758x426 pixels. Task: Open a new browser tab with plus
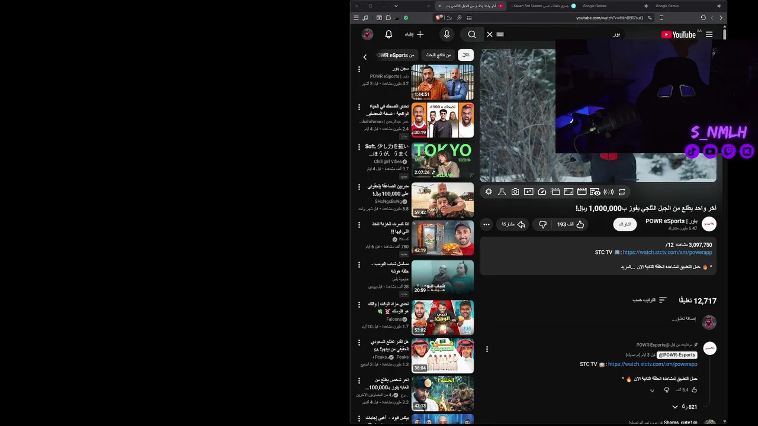coord(428,6)
